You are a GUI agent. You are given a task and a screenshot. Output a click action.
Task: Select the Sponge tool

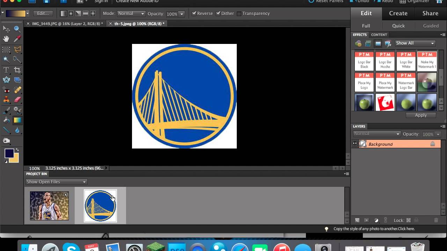tap(6, 141)
